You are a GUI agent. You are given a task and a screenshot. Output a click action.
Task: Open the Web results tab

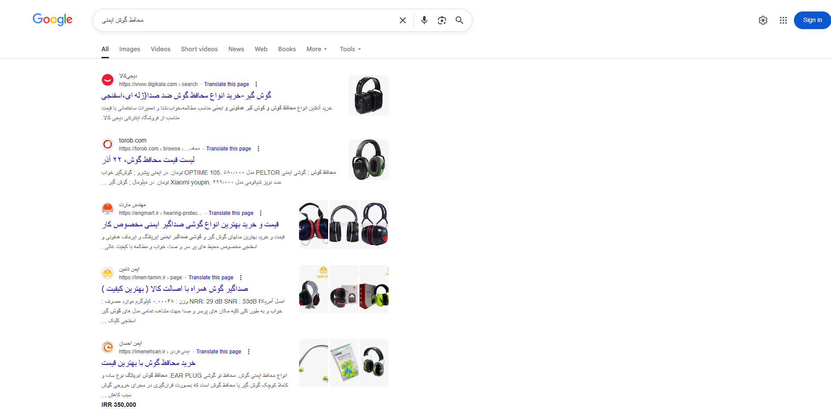261,49
